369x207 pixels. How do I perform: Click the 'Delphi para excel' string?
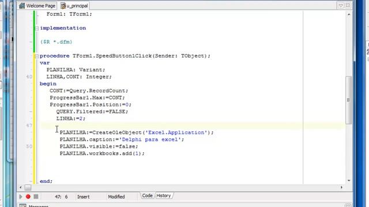tap(150, 140)
